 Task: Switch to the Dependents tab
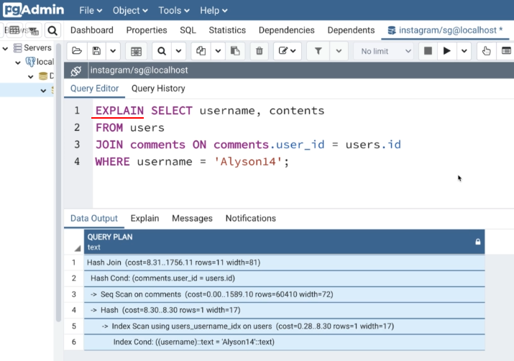click(x=351, y=30)
